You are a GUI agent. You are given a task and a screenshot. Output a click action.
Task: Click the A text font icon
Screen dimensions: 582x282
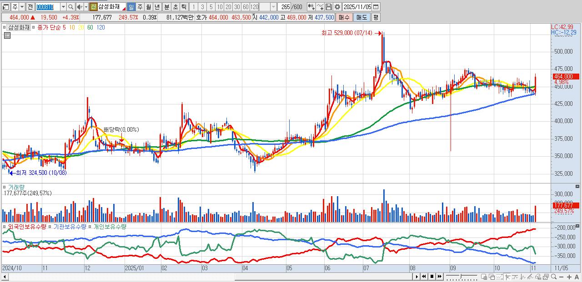[x=577, y=277]
